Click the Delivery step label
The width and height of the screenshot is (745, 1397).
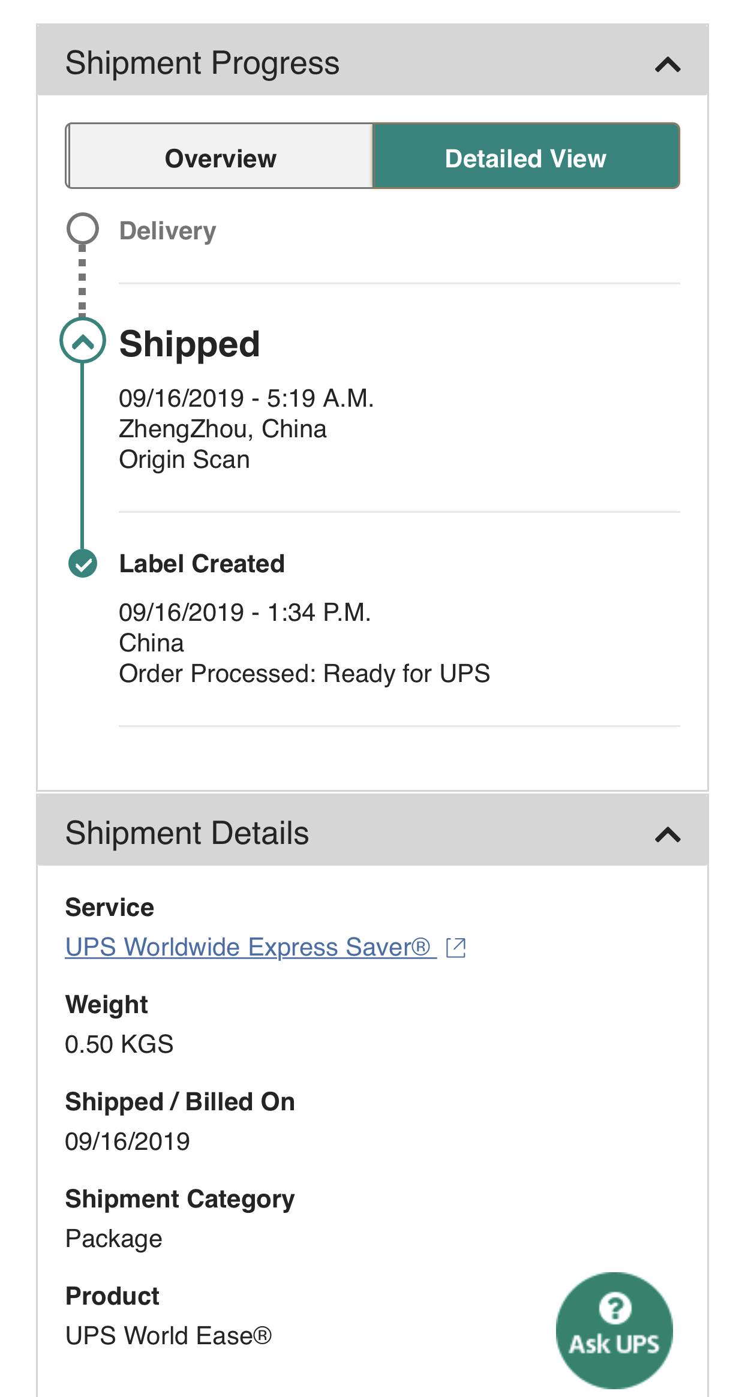pos(167,231)
